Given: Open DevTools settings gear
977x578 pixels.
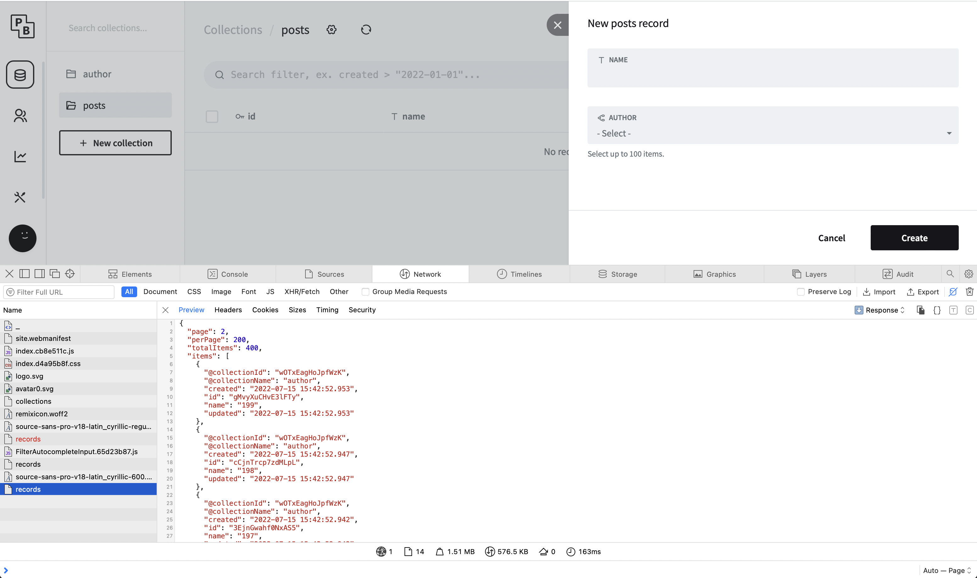Looking at the screenshot, I should coord(969,274).
